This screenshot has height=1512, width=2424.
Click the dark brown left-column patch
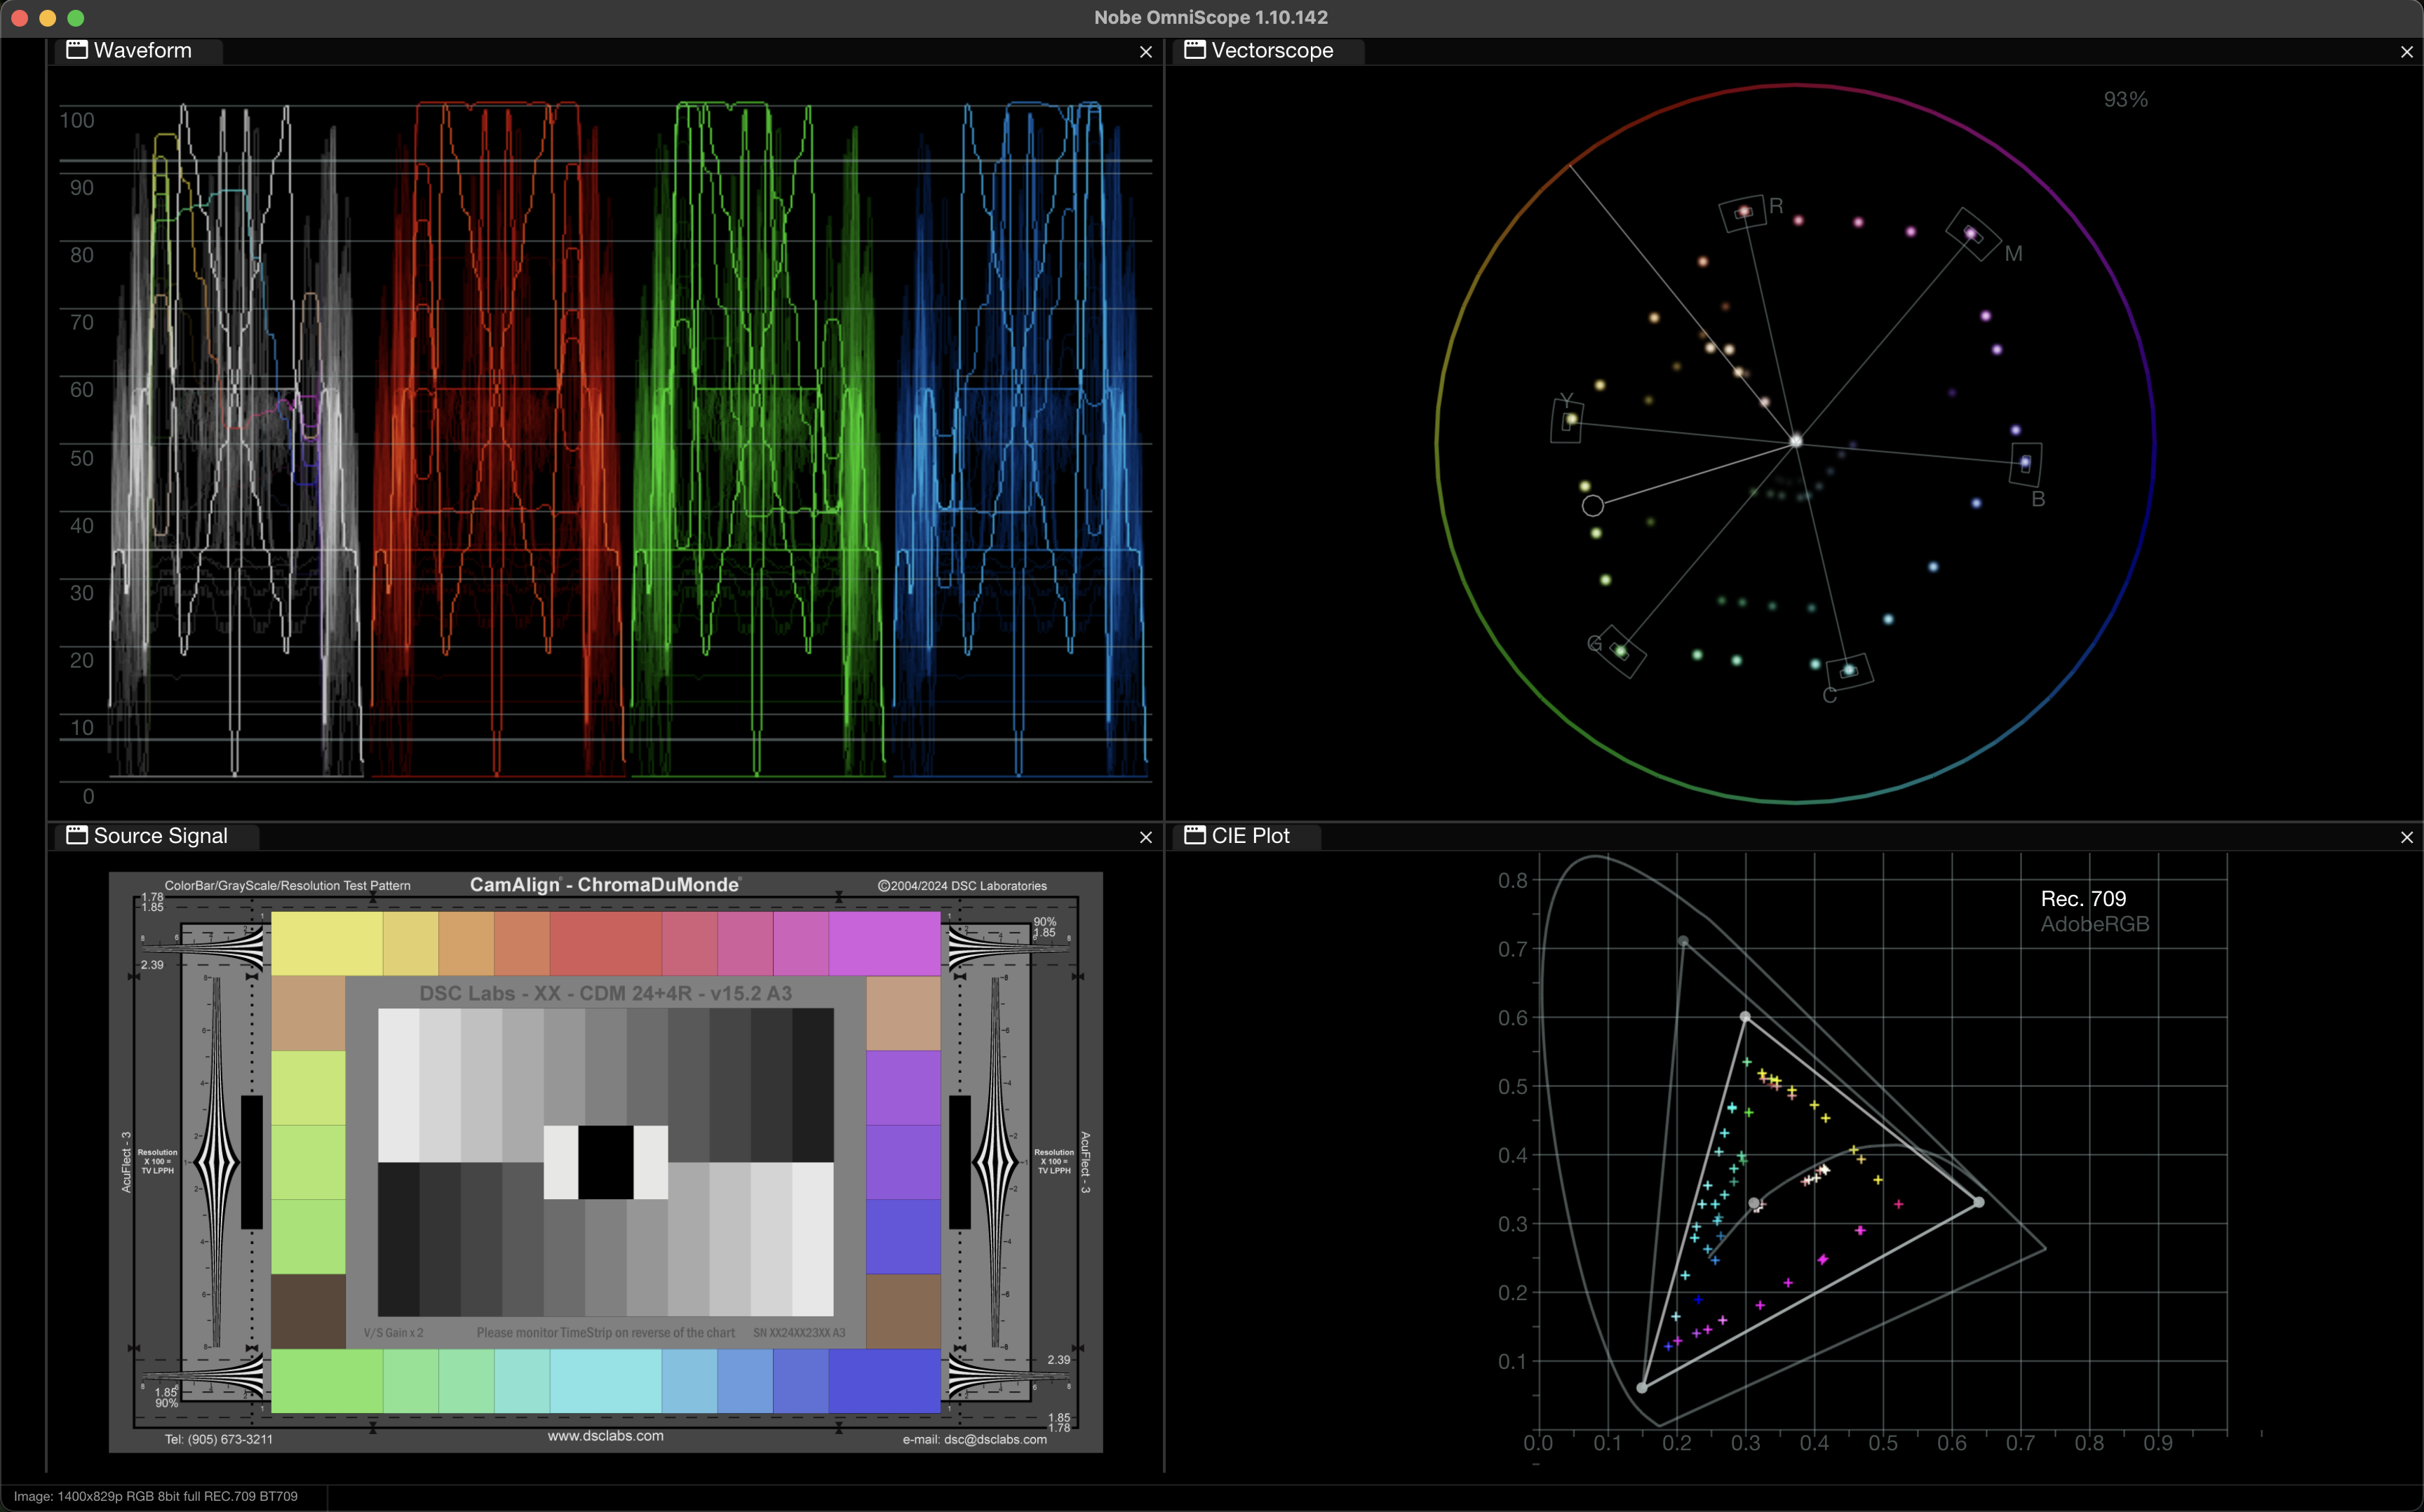pos(308,1311)
